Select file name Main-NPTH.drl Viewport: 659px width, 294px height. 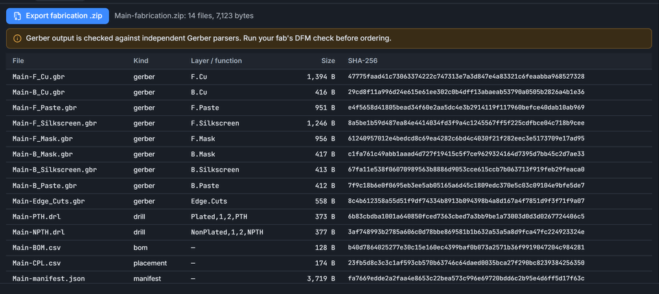click(x=38, y=232)
